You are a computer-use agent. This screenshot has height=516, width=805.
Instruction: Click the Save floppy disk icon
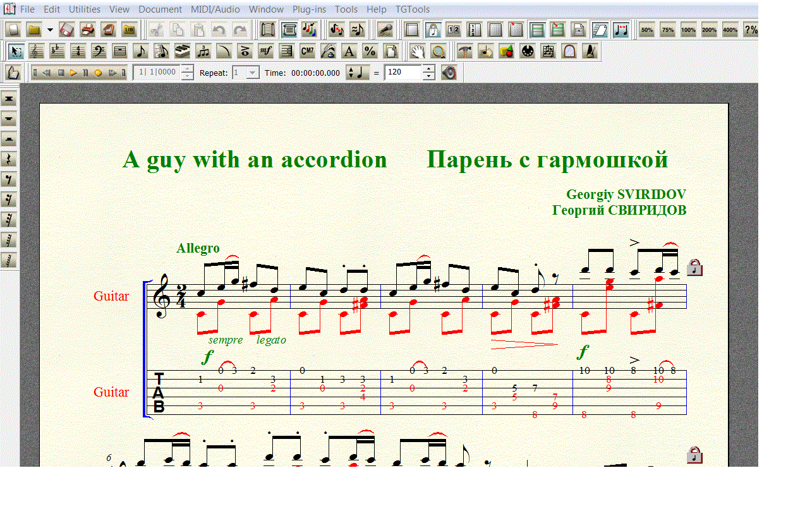pyautogui.click(x=67, y=30)
